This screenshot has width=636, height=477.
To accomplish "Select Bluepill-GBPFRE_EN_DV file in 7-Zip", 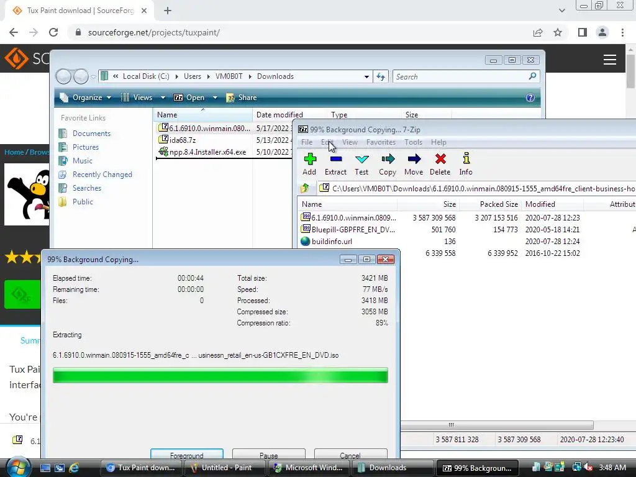I will (x=348, y=230).
